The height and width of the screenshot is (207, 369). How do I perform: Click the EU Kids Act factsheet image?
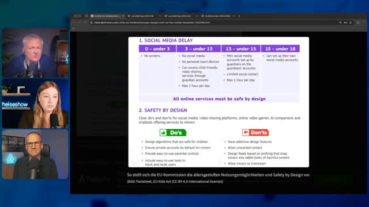pos(219,102)
